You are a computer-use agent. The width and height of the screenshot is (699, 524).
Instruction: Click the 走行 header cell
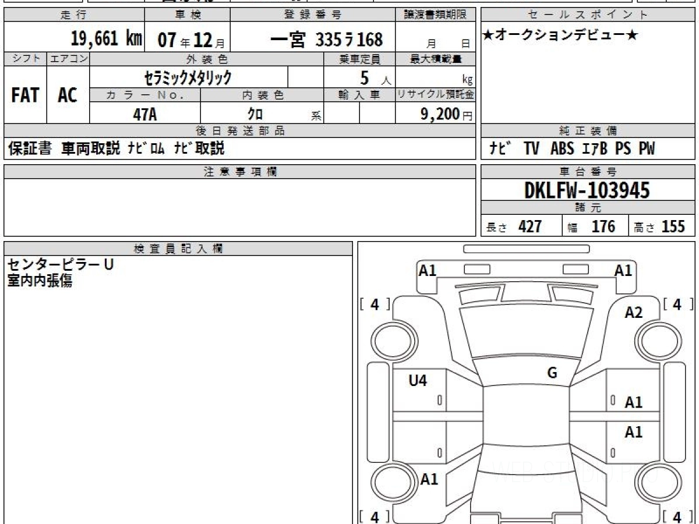[x=74, y=15]
